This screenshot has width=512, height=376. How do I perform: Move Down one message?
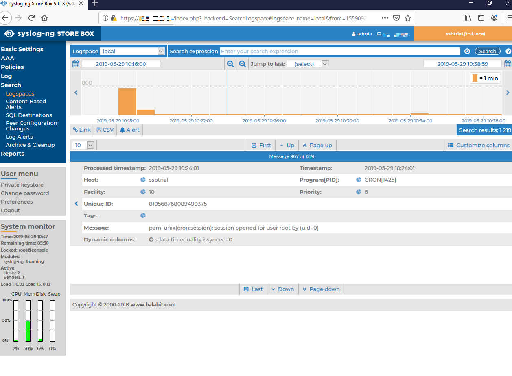click(x=283, y=289)
